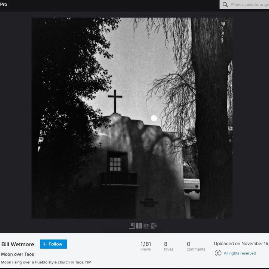Screen dimensions: 269x269
Task: Select the first filmstrip thumbnail
Action: [x=132, y=226]
